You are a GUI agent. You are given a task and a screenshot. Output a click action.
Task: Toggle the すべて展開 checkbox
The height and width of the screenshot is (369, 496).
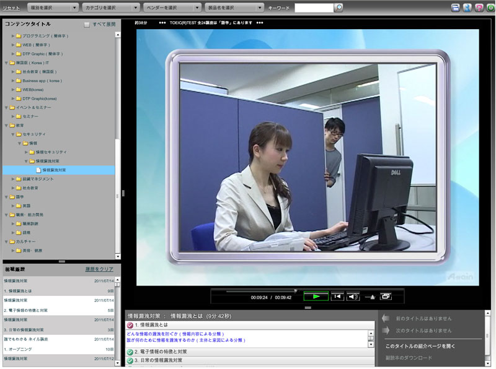point(87,24)
